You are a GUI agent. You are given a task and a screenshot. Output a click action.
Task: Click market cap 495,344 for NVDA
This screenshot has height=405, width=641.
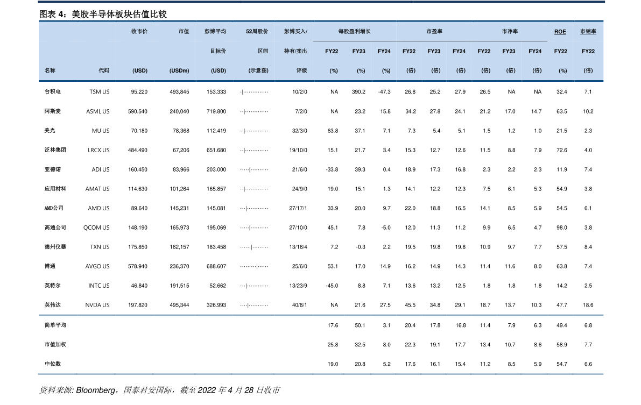[x=179, y=305]
